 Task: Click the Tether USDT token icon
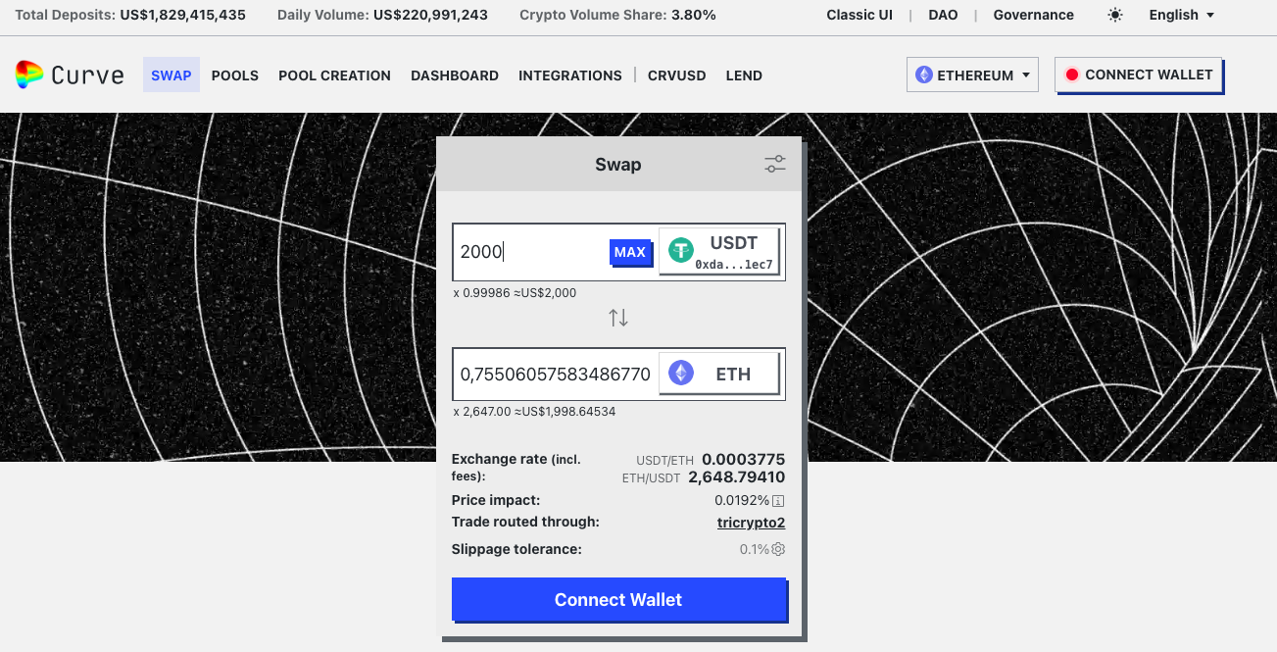coord(681,251)
